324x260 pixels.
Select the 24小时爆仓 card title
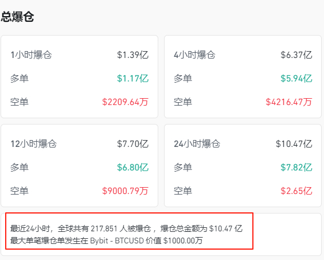197,143
